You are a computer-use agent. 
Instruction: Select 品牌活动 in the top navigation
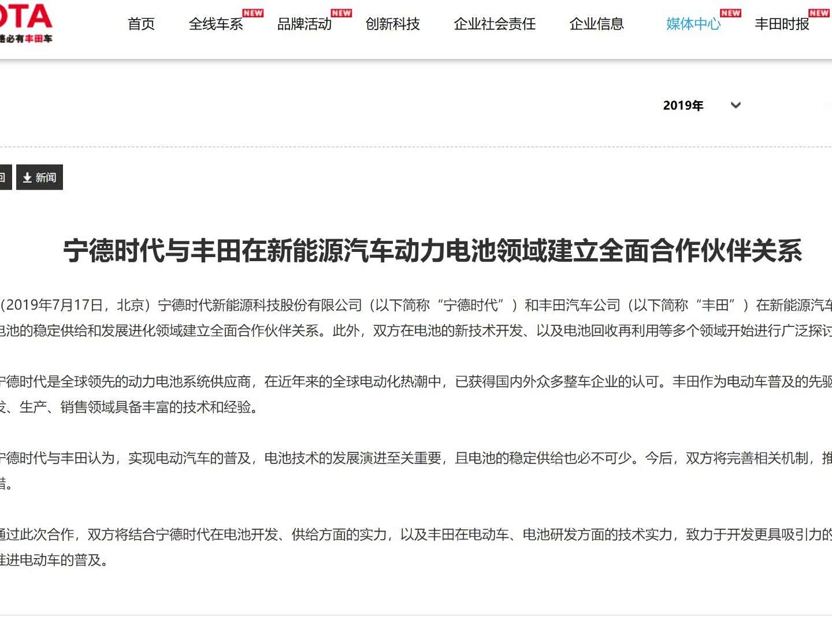click(x=304, y=24)
